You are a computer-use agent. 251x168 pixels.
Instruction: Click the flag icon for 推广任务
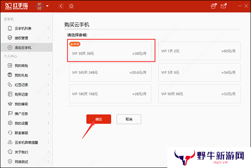point(10,114)
